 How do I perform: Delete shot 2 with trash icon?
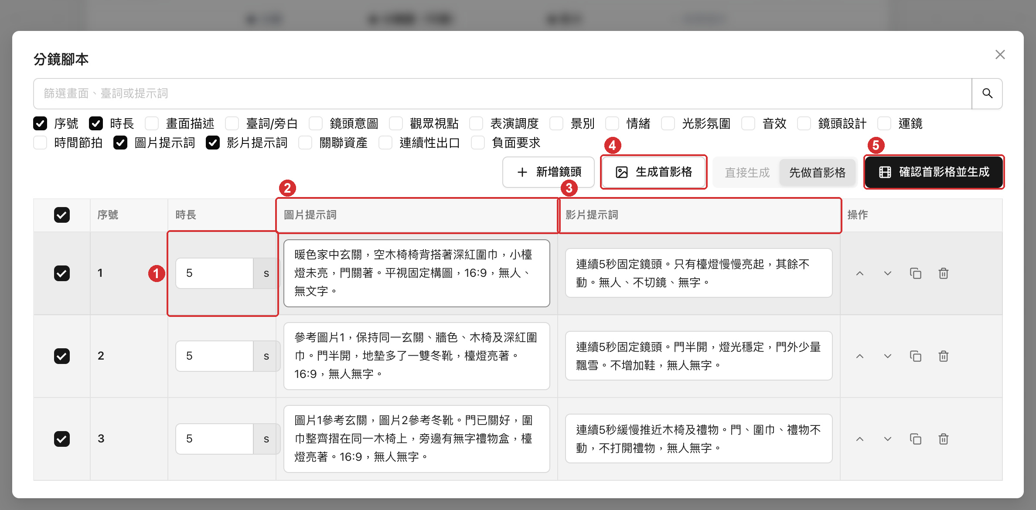tap(944, 356)
